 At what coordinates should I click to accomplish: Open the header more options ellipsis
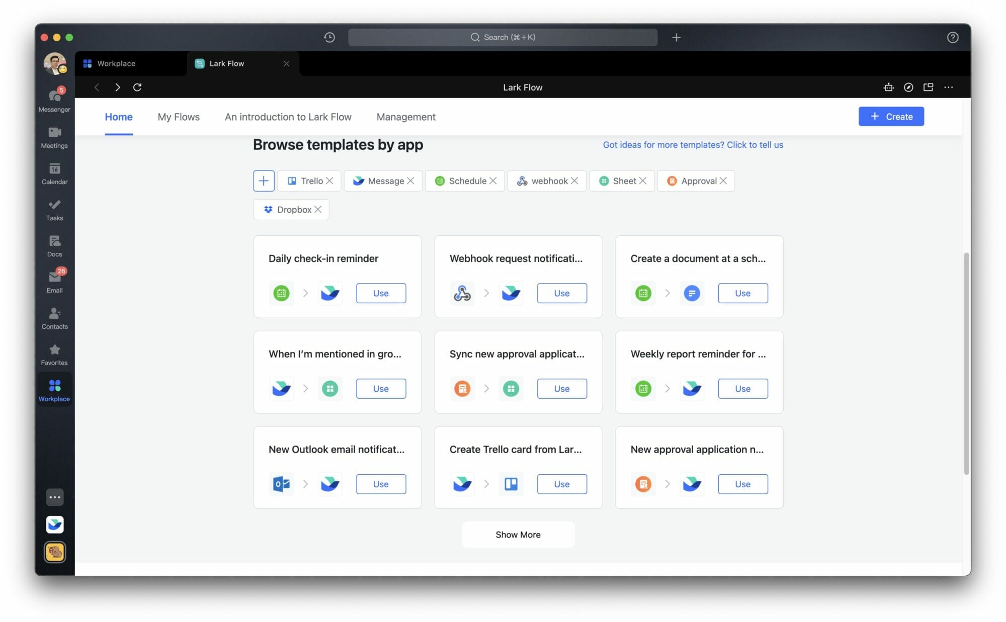coord(948,87)
